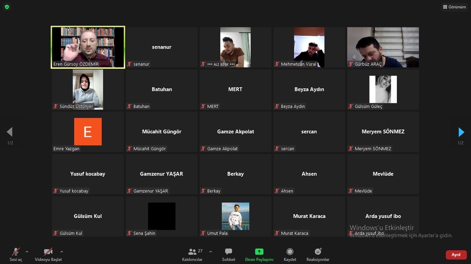
Task: Expand the arrow next to Katılımcılar
Action: [x=211, y=252]
